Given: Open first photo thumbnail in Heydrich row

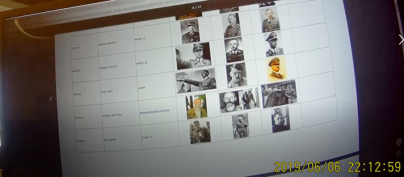Looking at the screenshot, I should [190, 31].
